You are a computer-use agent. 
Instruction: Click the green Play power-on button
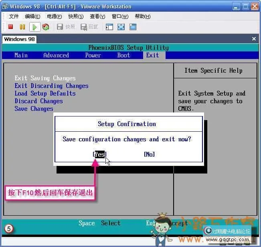pos(34,27)
